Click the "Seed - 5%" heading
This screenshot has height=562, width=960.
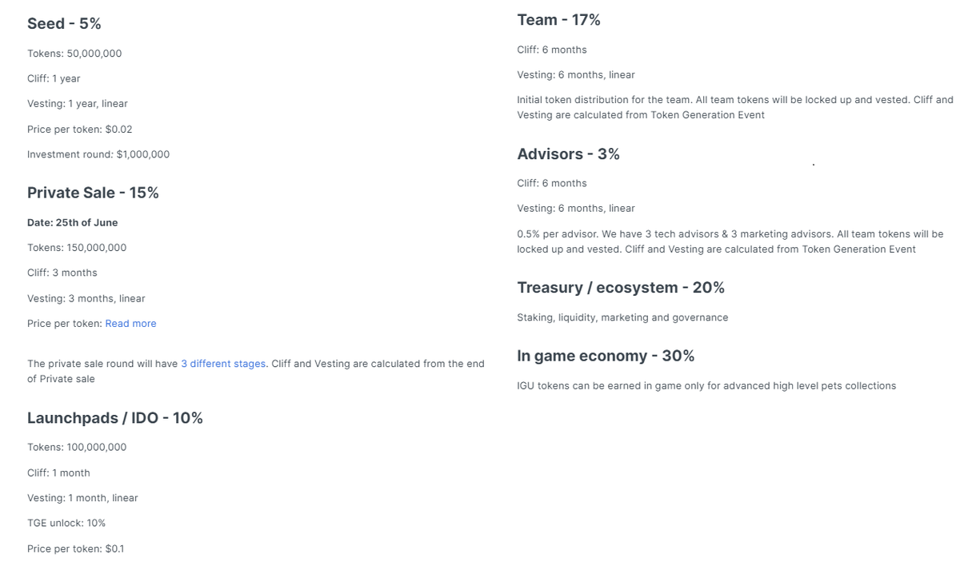coord(64,24)
